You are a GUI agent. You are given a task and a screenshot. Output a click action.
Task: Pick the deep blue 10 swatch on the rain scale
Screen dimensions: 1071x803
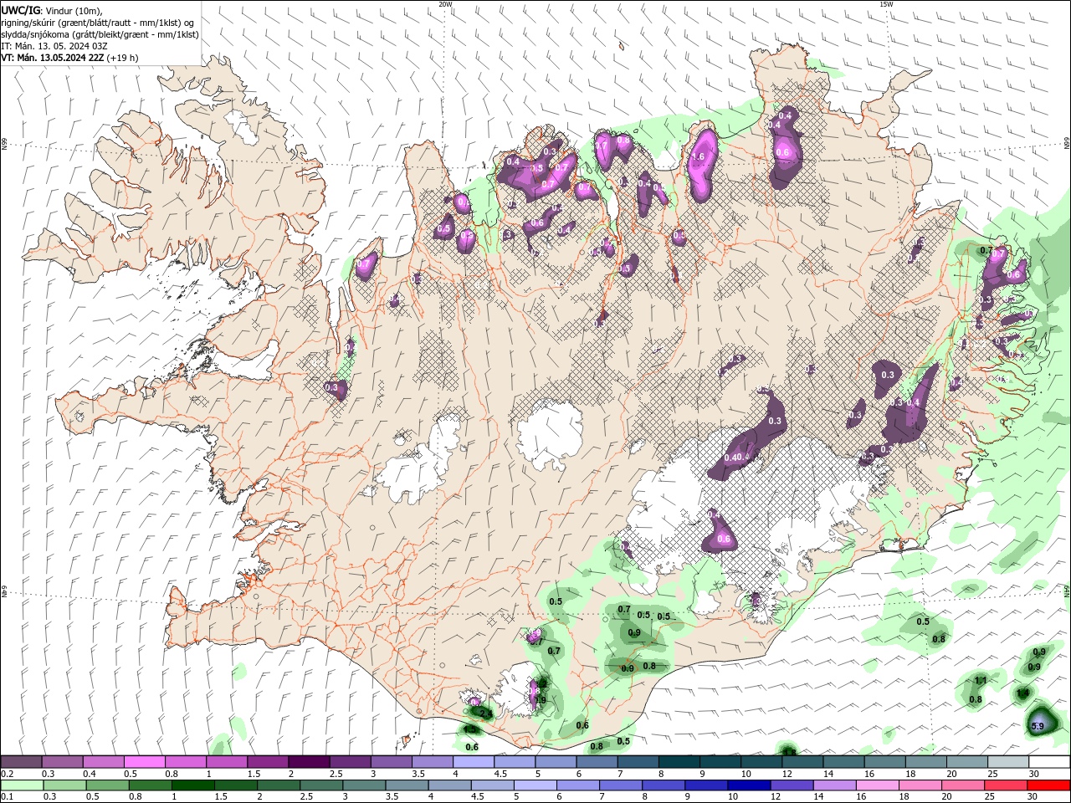click(x=749, y=785)
